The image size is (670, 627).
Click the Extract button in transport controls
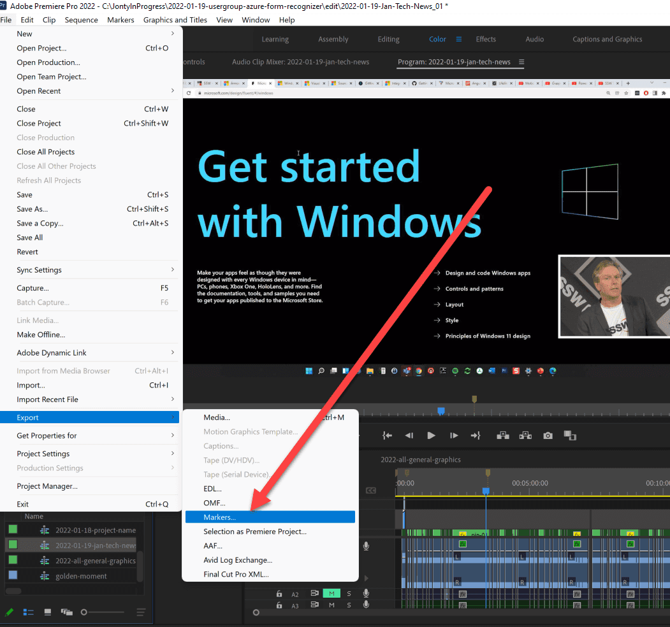[525, 435]
